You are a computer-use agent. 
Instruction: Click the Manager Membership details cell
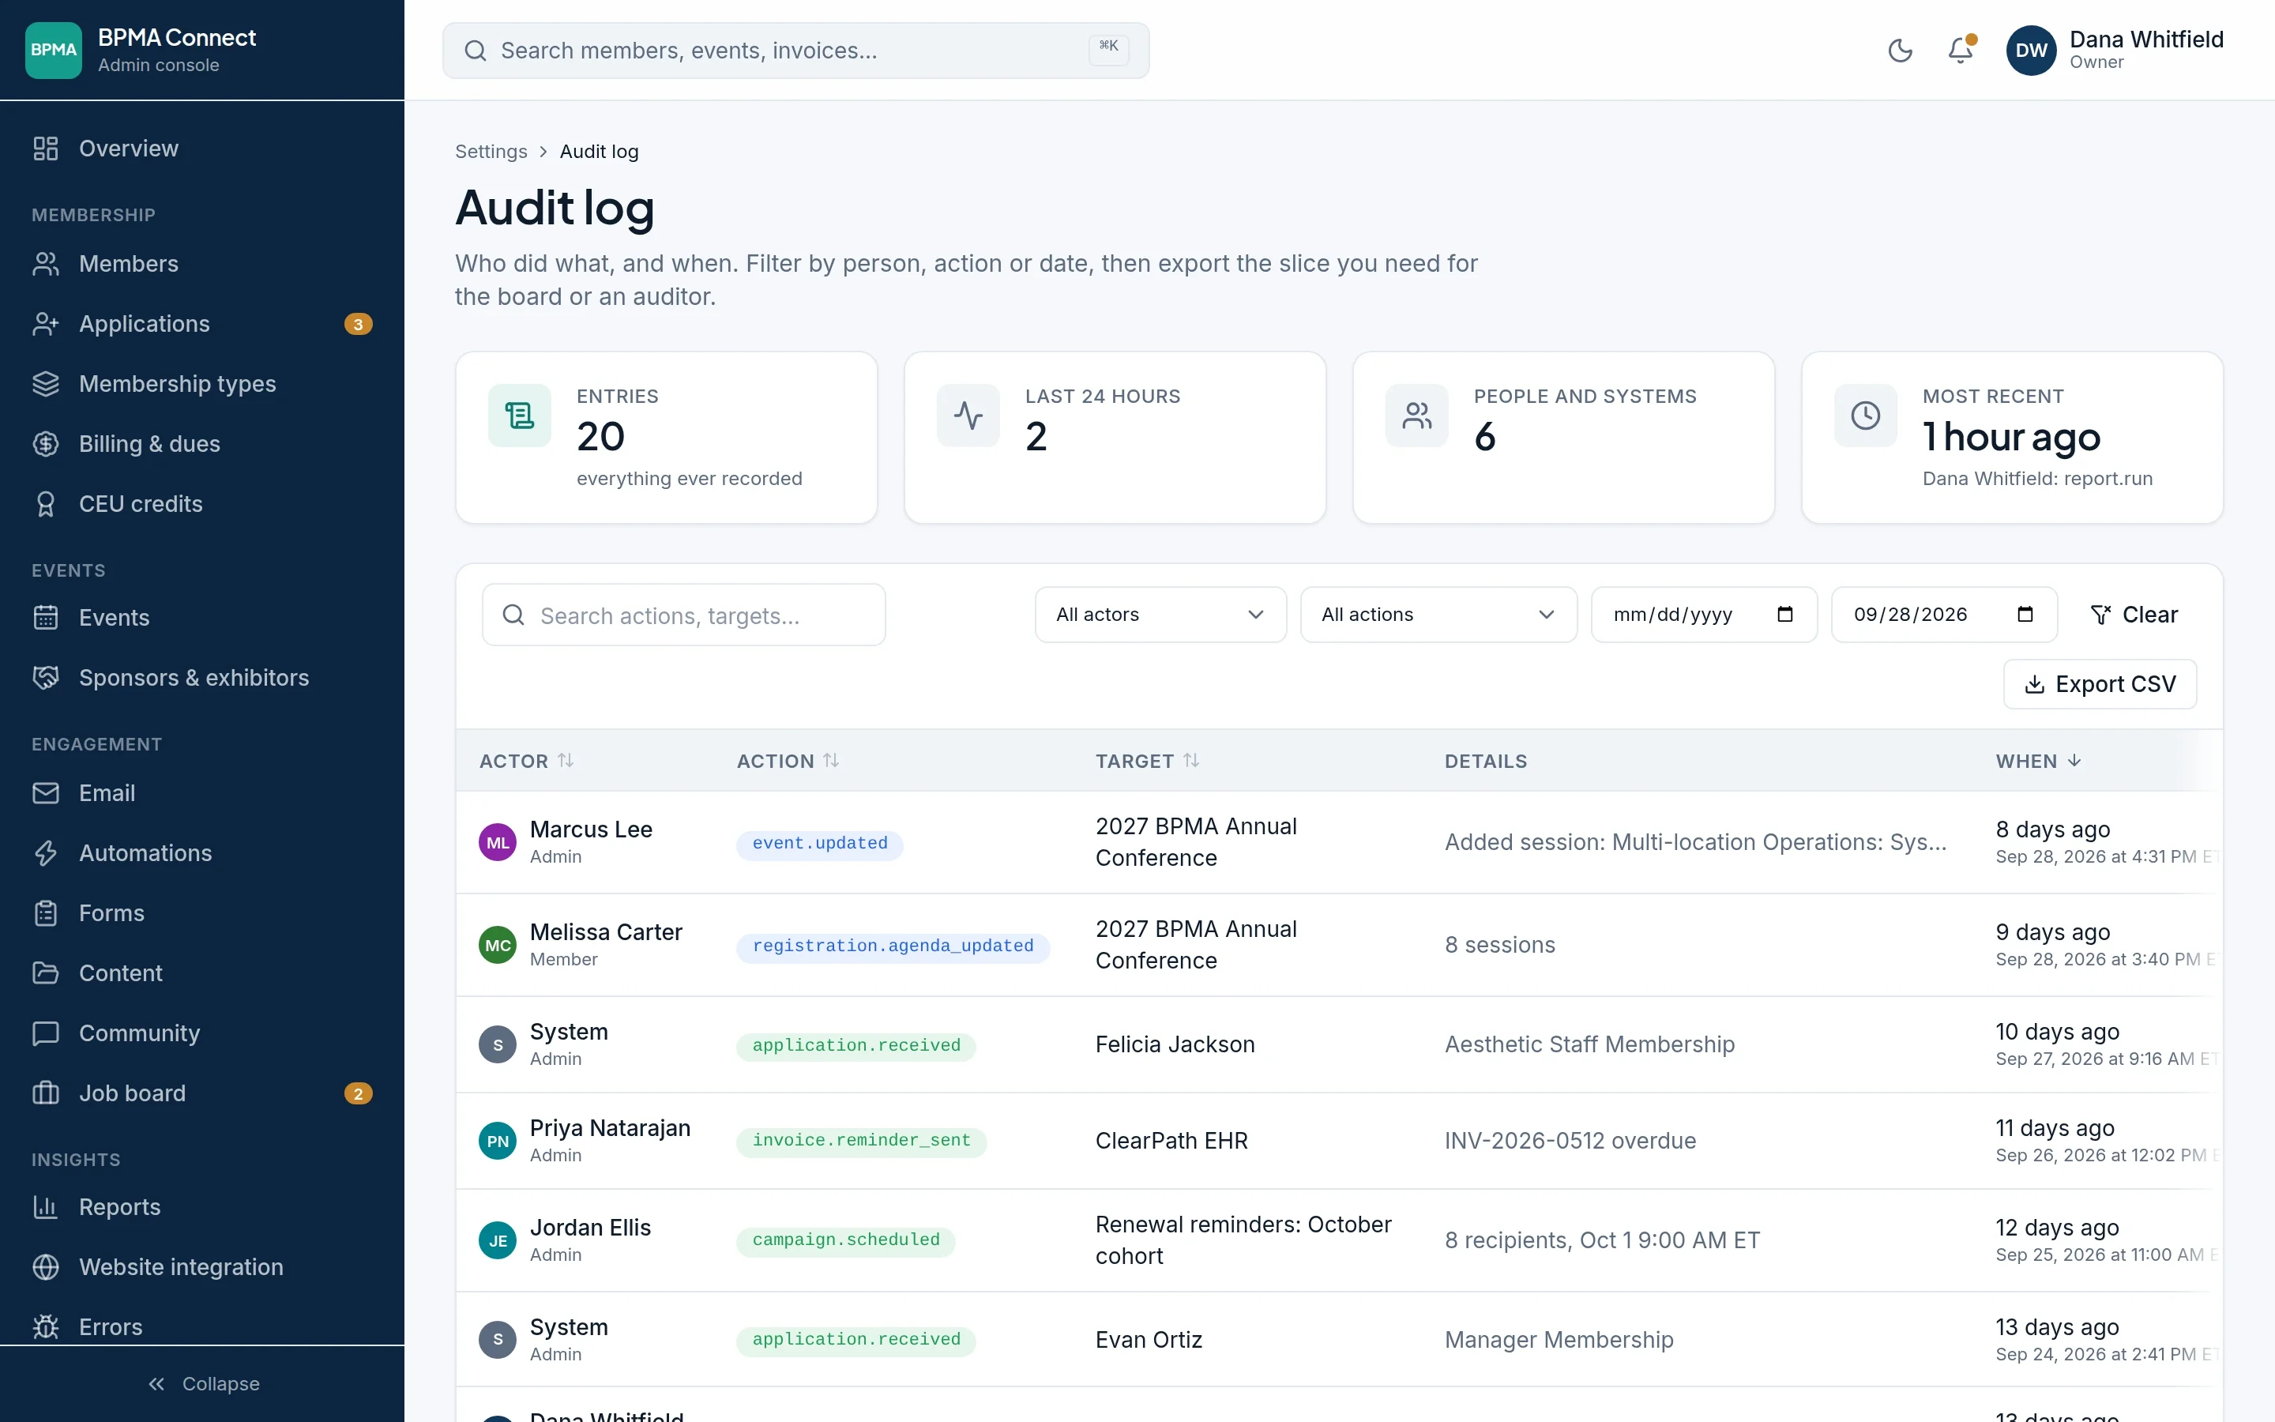1559,1340
